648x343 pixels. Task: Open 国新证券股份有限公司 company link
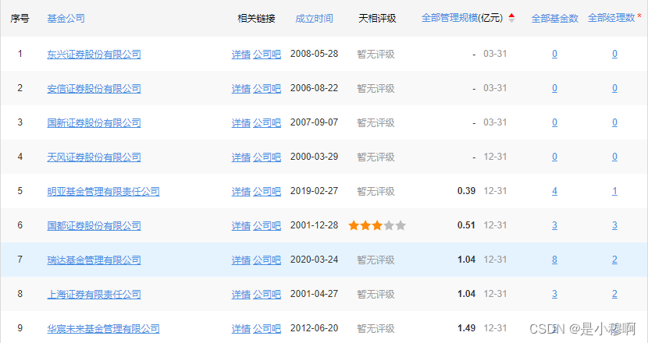(94, 122)
